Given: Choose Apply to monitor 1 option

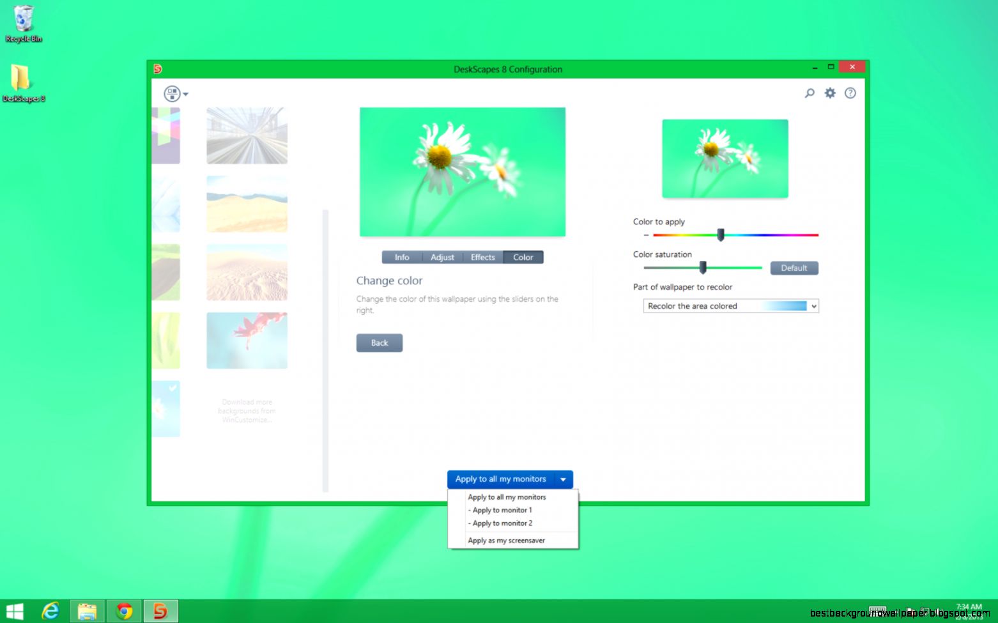Looking at the screenshot, I should click(x=501, y=510).
